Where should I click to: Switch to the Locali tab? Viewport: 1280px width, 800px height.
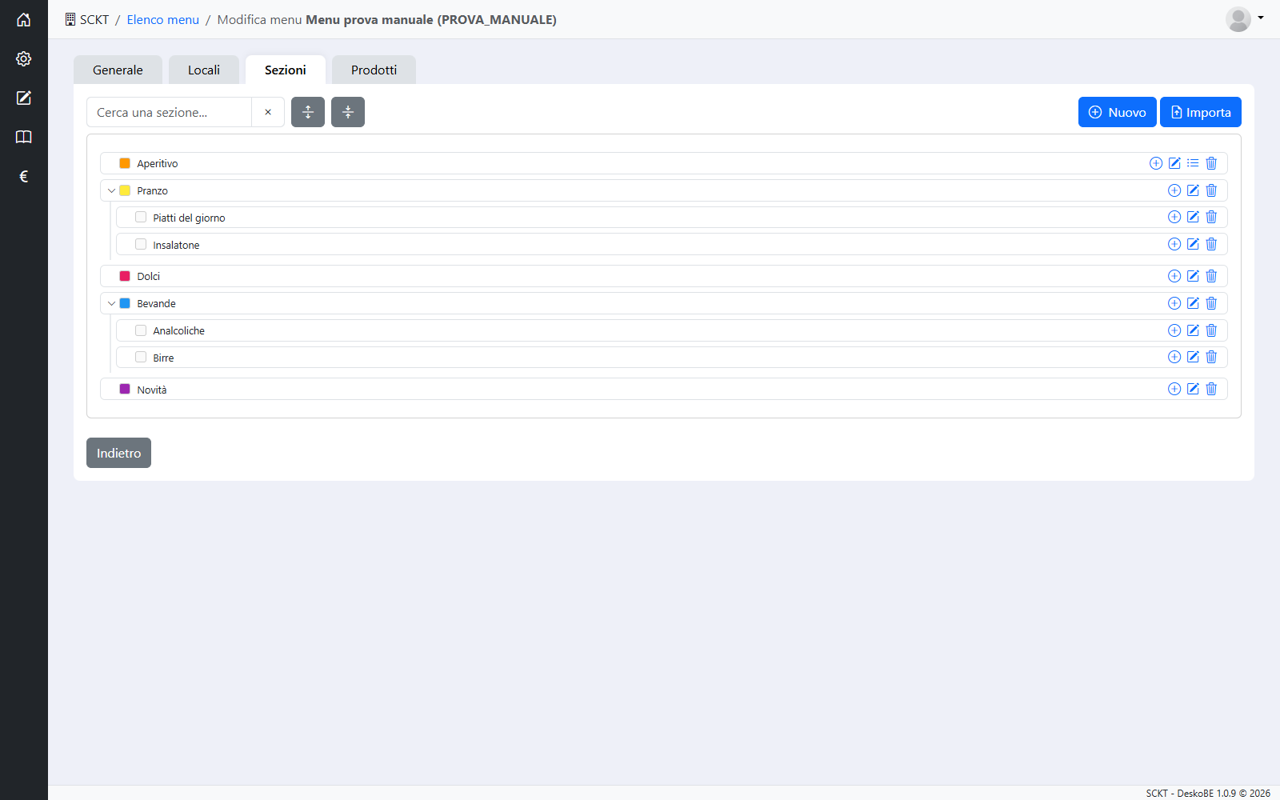[204, 70]
